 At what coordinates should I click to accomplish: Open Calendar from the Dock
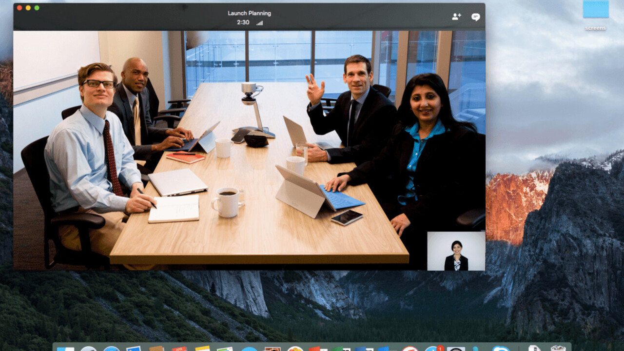coord(179,349)
